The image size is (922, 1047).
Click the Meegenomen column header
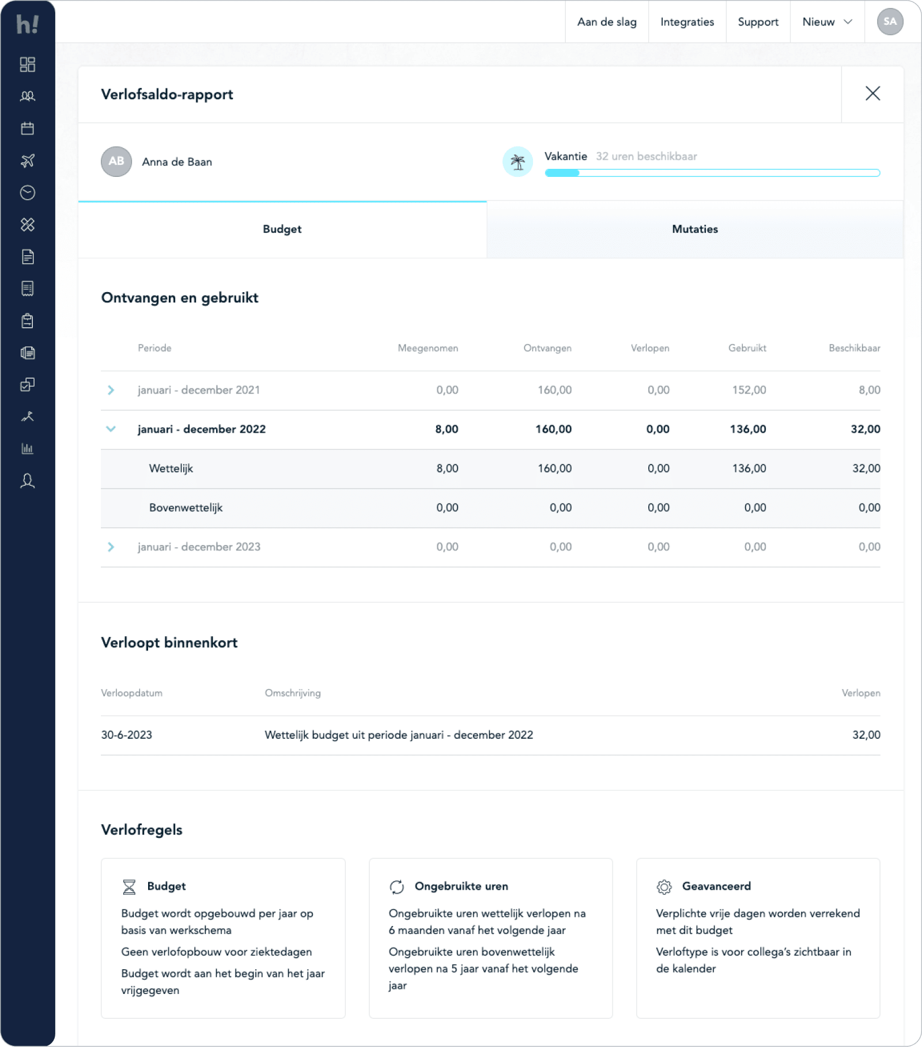(x=428, y=348)
